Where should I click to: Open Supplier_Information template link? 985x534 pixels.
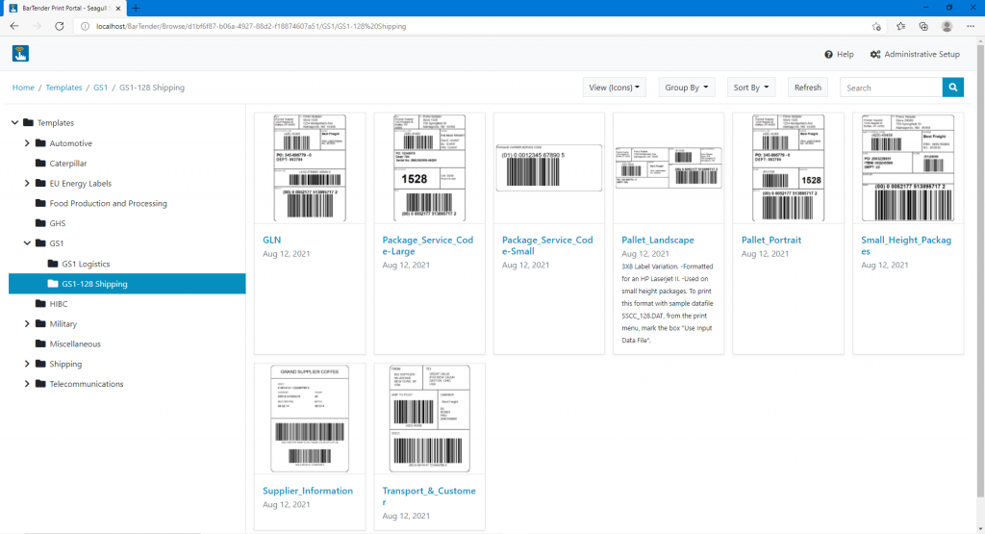coord(308,491)
